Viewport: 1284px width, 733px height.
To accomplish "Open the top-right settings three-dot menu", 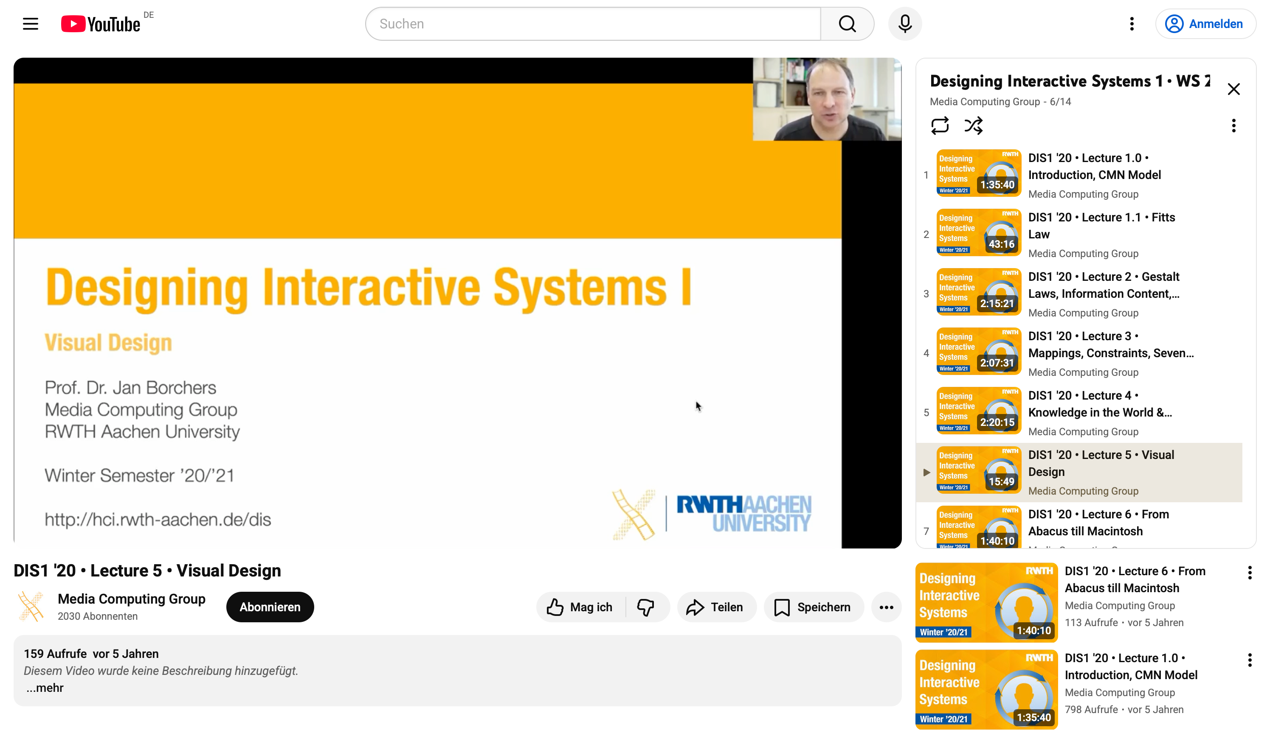I will pos(1131,24).
